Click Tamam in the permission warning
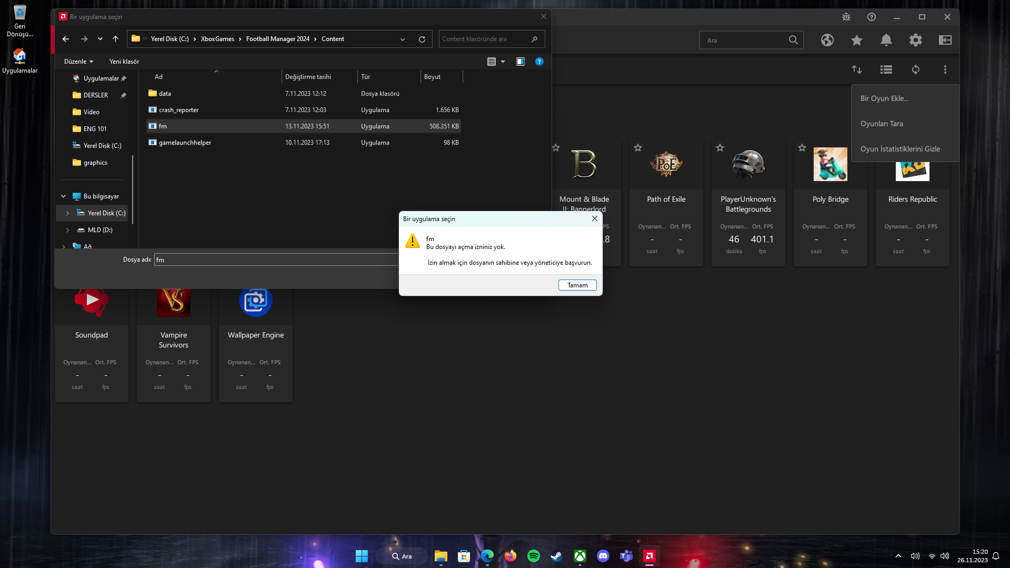This screenshot has width=1010, height=568. tap(577, 285)
